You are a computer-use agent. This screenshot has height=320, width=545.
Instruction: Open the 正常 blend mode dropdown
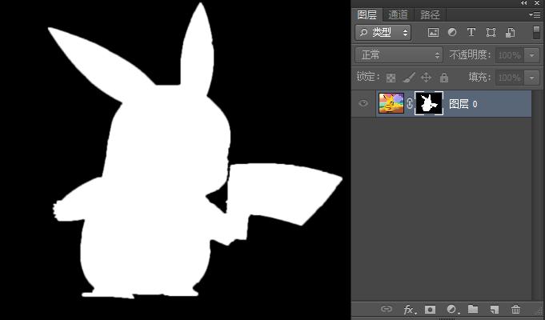[399, 55]
